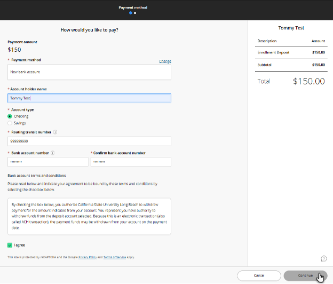Click the second white step indicator dot
This screenshot has width=333, height=284.
[135, 13]
